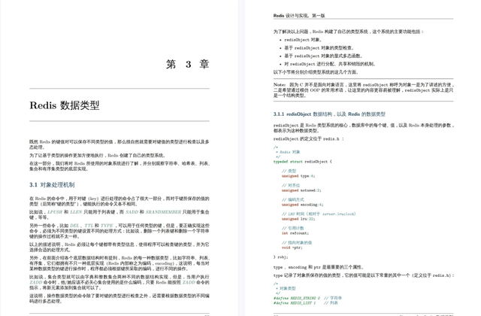
Task: Click the bullet '对 redisObject 进行分配、共享和销毁的机制'
Action: point(330,64)
